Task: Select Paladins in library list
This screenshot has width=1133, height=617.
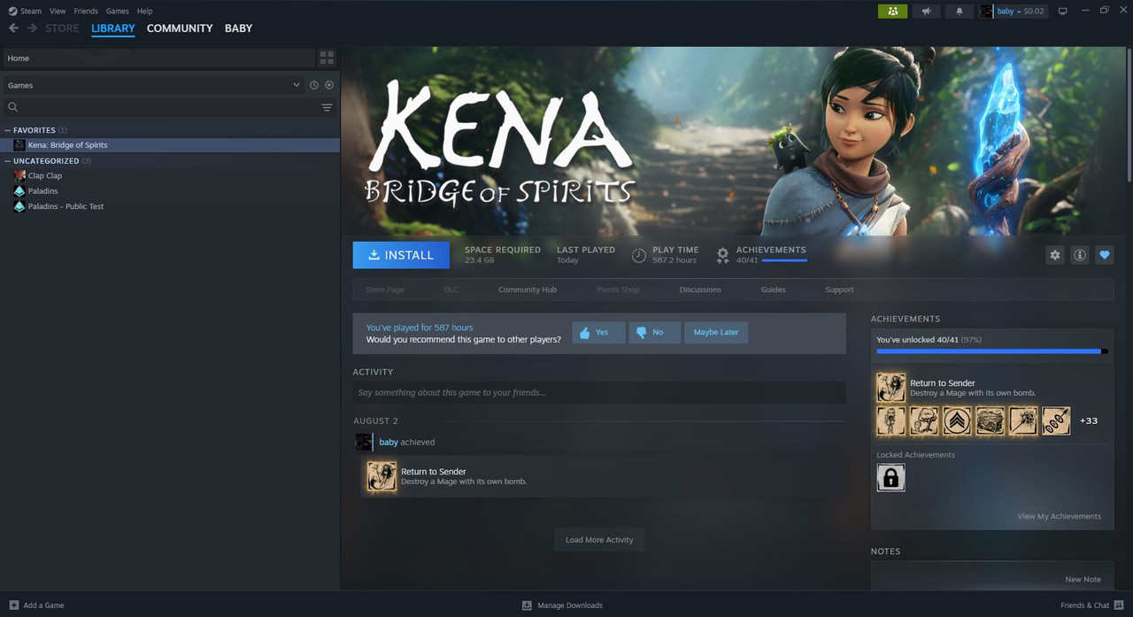Action: [x=170, y=191]
